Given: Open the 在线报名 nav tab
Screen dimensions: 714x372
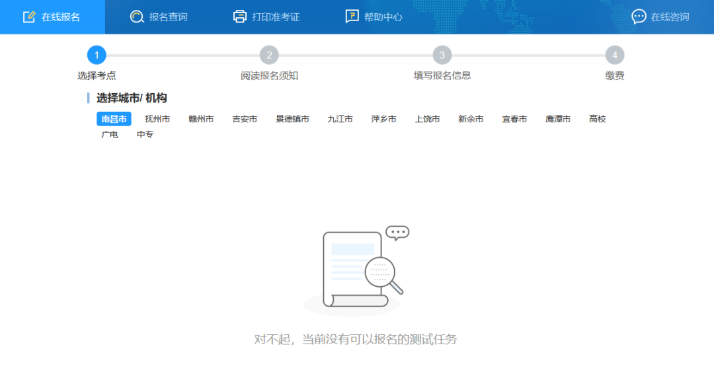Looking at the screenshot, I should click(x=52, y=17).
